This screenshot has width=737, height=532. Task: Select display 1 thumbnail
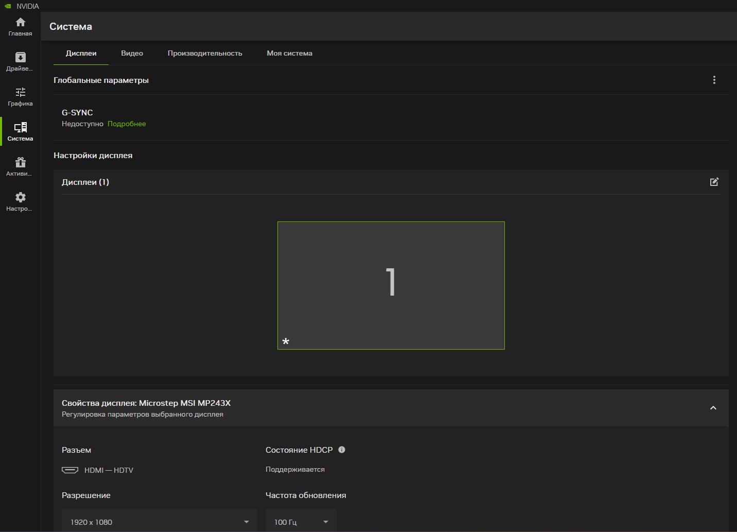tap(391, 285)
